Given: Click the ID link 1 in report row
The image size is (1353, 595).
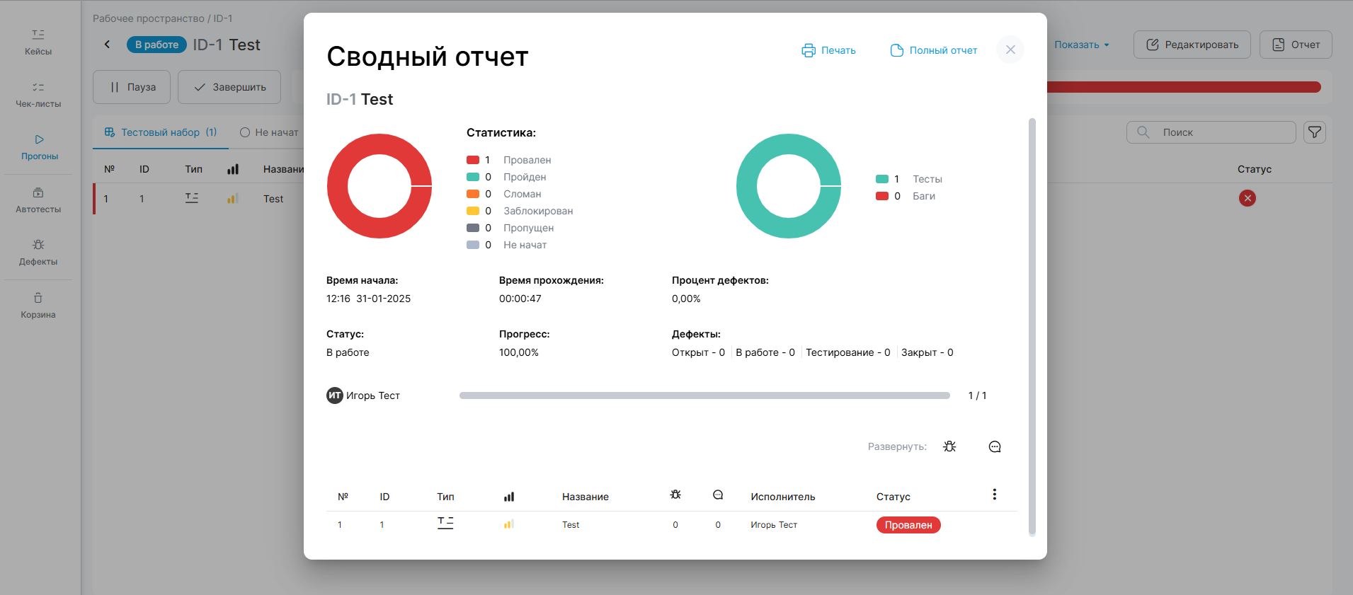Looking at the screenshot, I should pos(382,525).
